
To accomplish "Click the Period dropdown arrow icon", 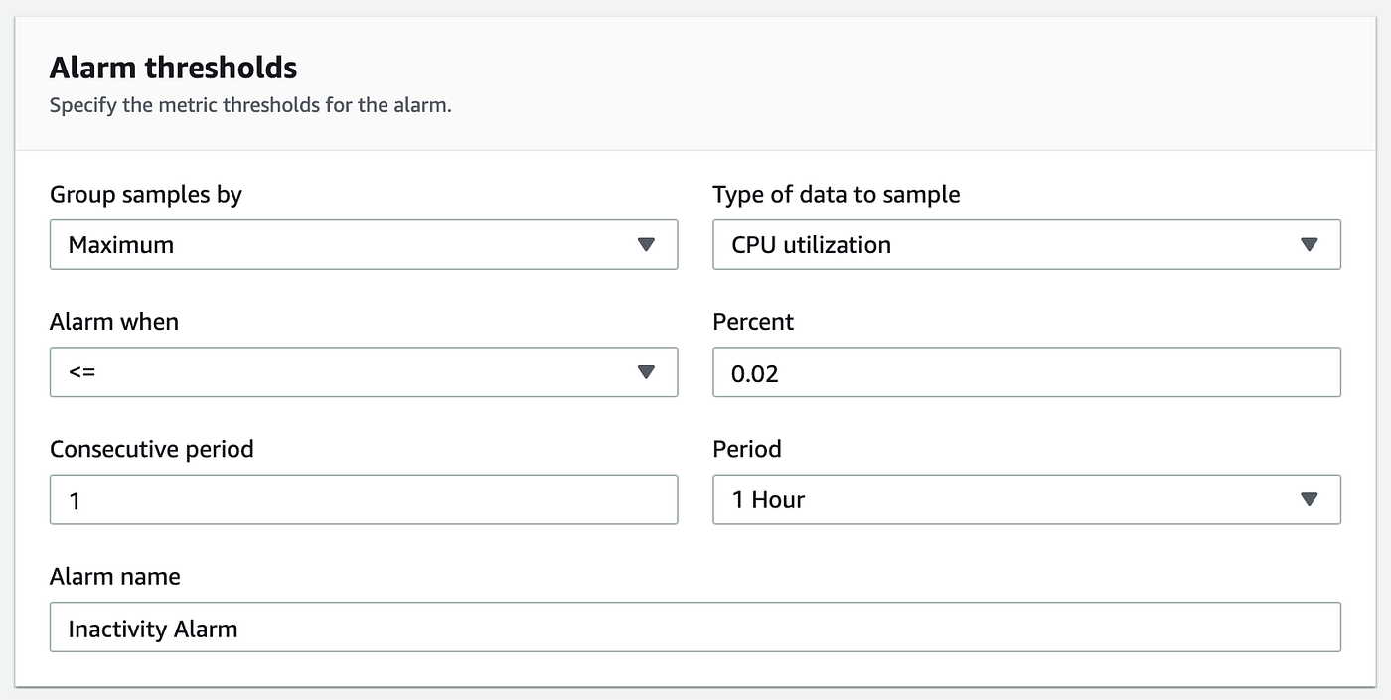I will click(1309, 499).
